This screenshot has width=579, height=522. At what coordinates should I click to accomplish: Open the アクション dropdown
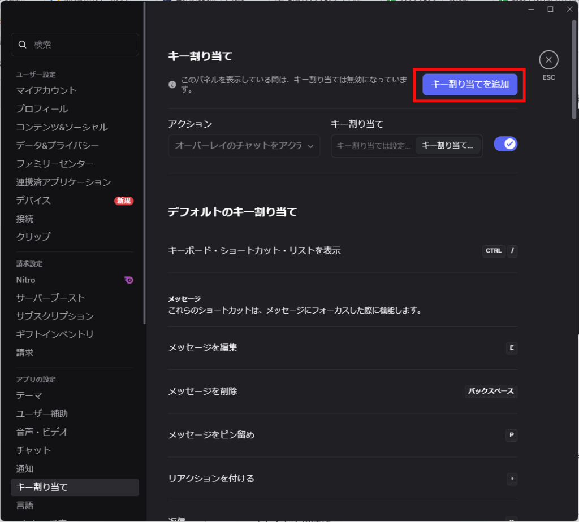pyautogui.click(x=243, y=146)
